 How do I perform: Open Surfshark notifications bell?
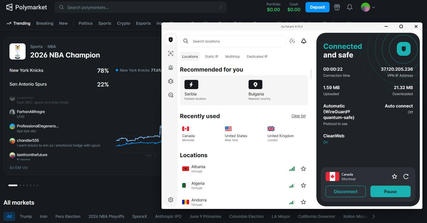click(x=304, y=41)
